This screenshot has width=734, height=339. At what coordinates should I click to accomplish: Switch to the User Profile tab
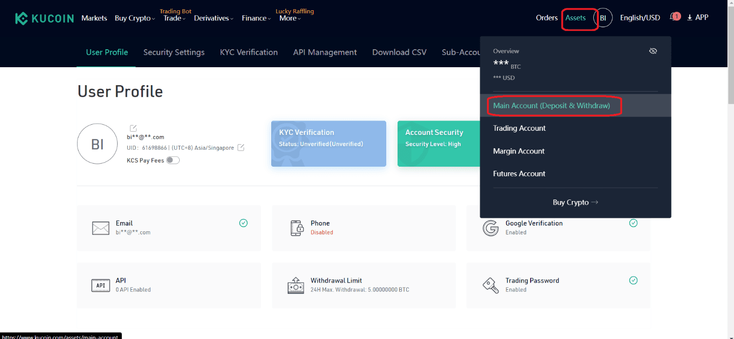point(107,52)
